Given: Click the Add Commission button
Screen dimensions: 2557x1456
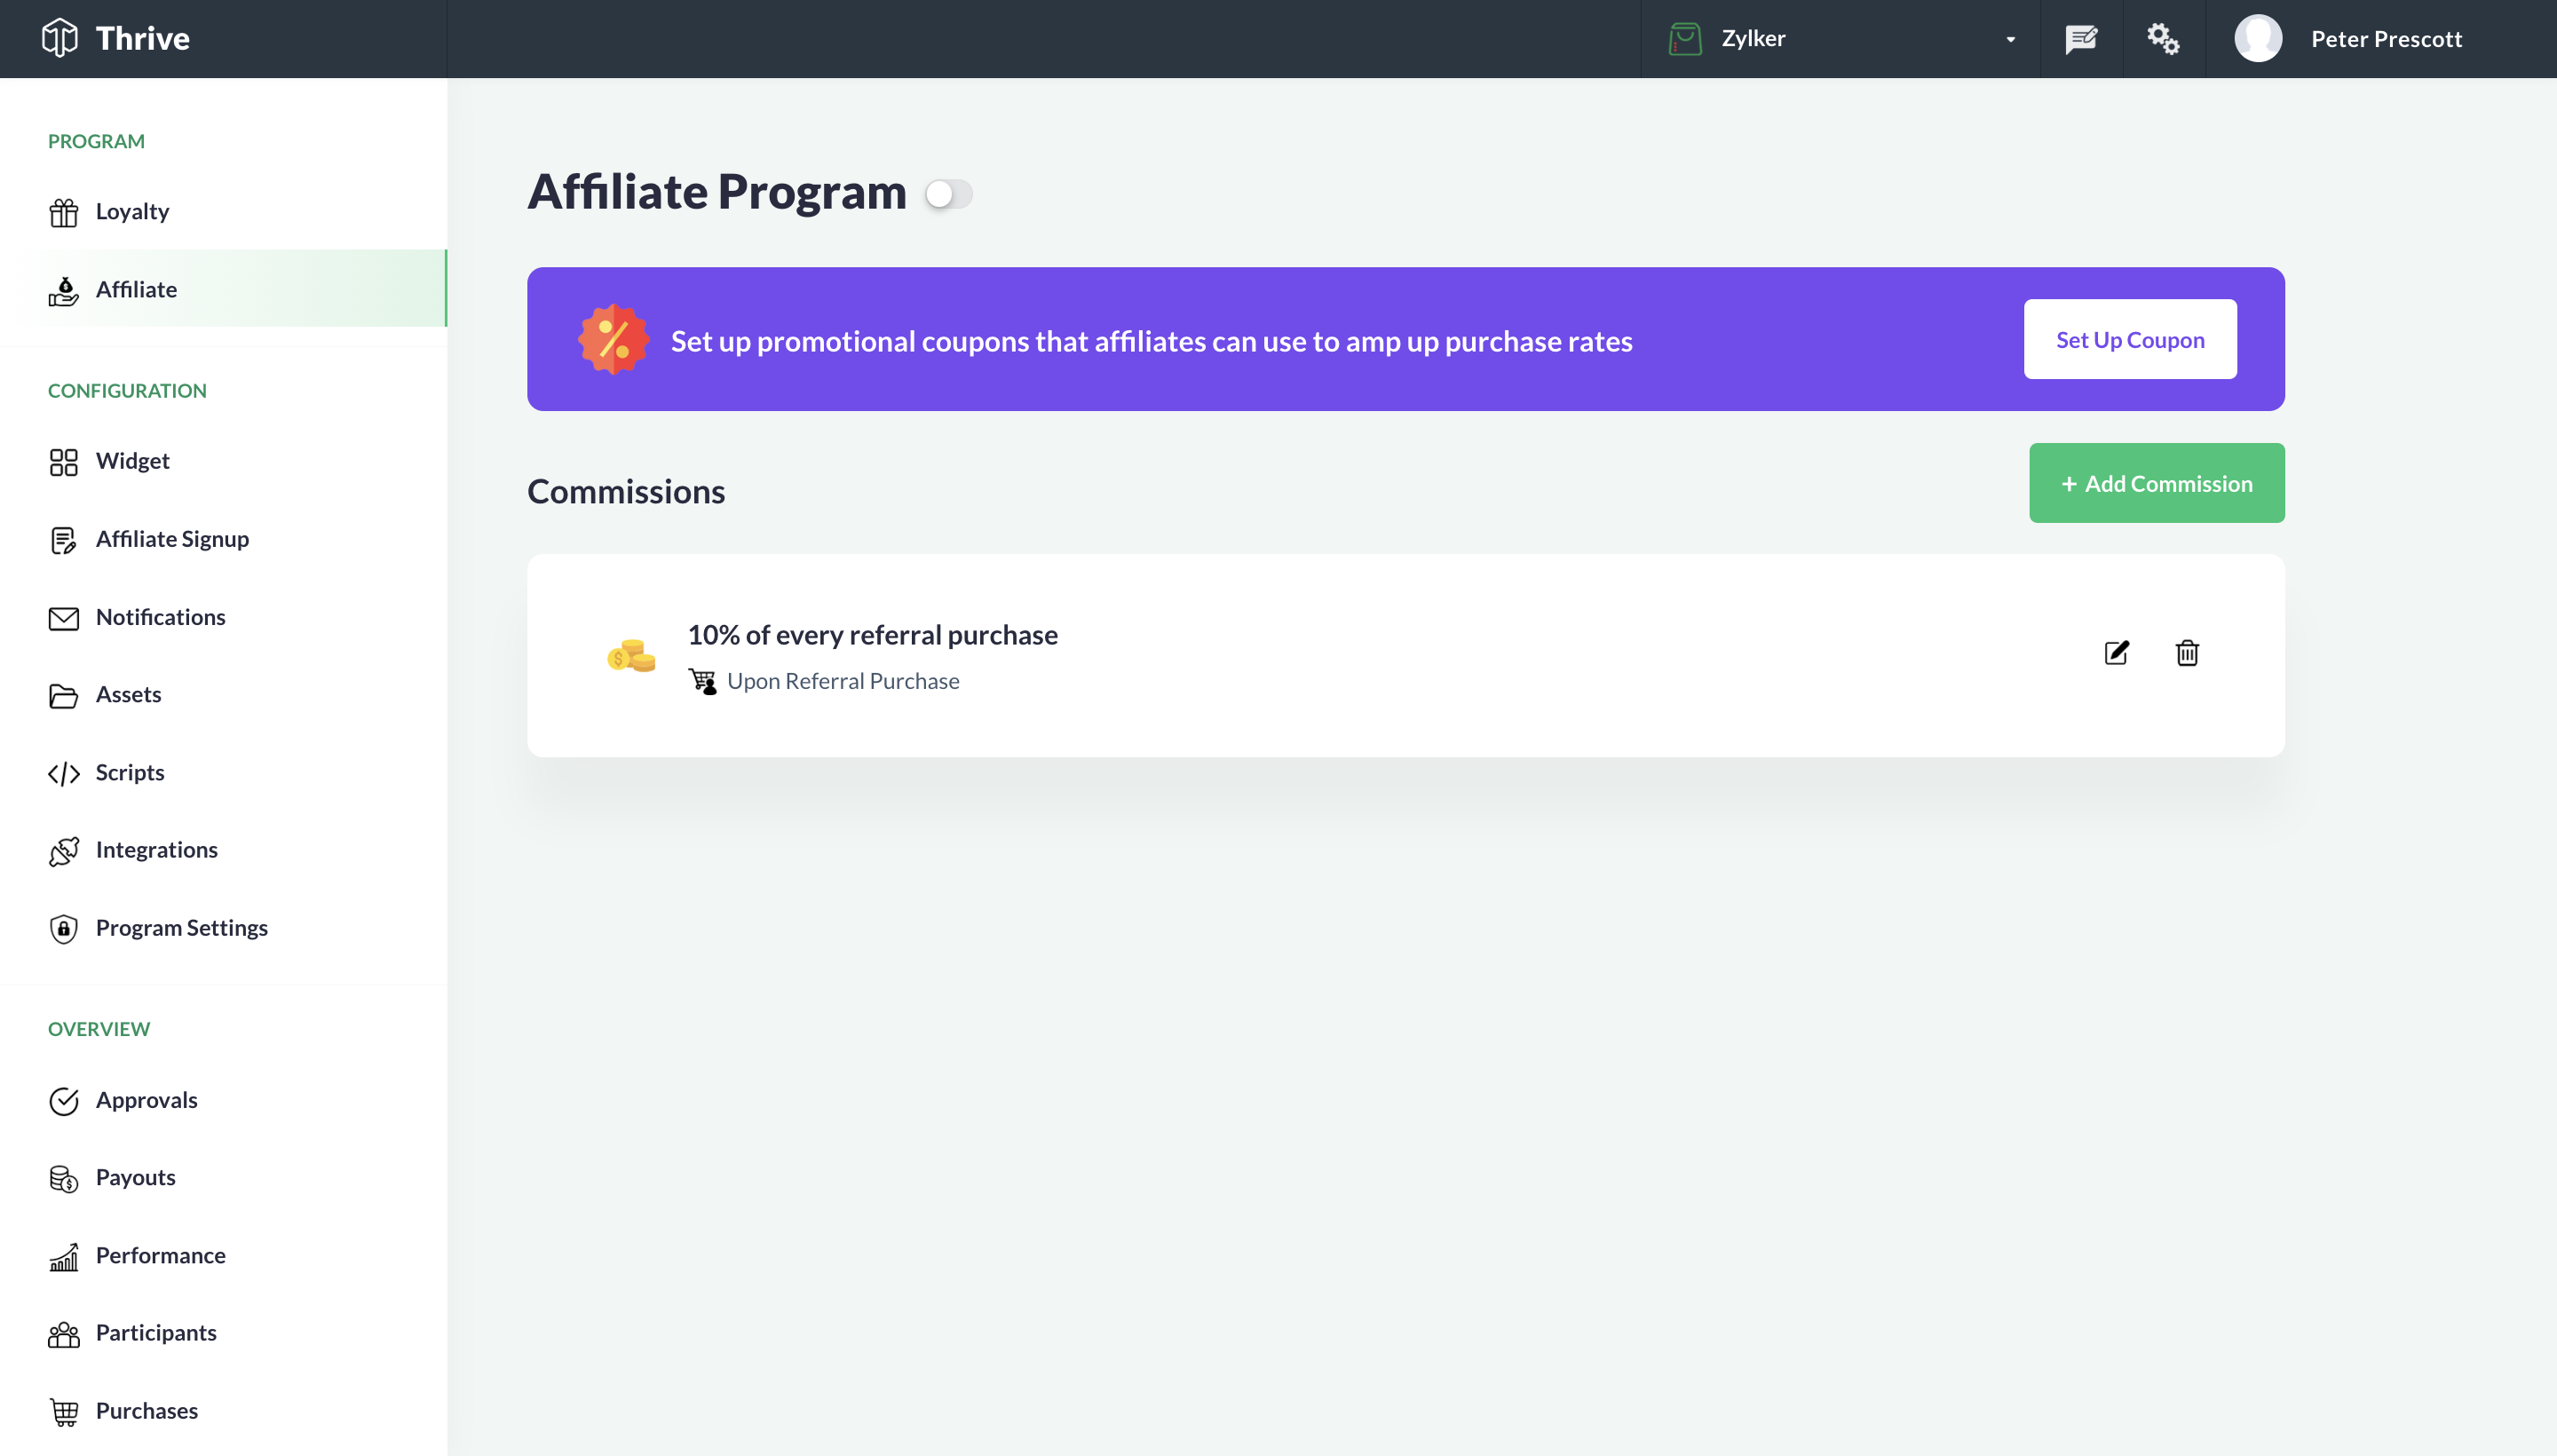Looking at the screenshot, I should (x=2156, y=482).
